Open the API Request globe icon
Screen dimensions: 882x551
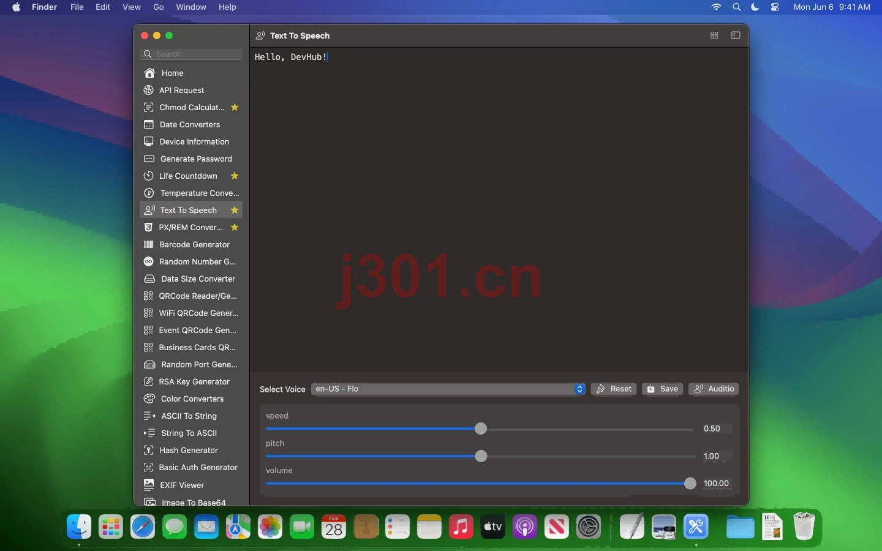148,90
